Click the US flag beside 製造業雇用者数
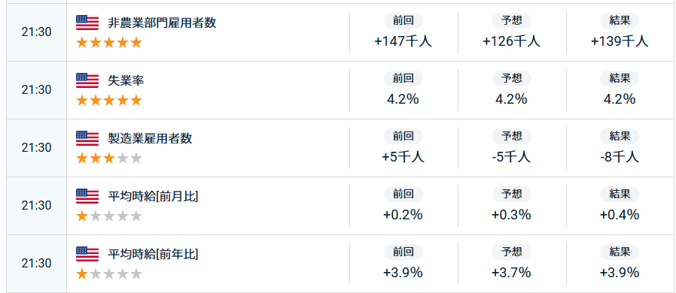Screen dimensions: 676x293 point(87,138)
